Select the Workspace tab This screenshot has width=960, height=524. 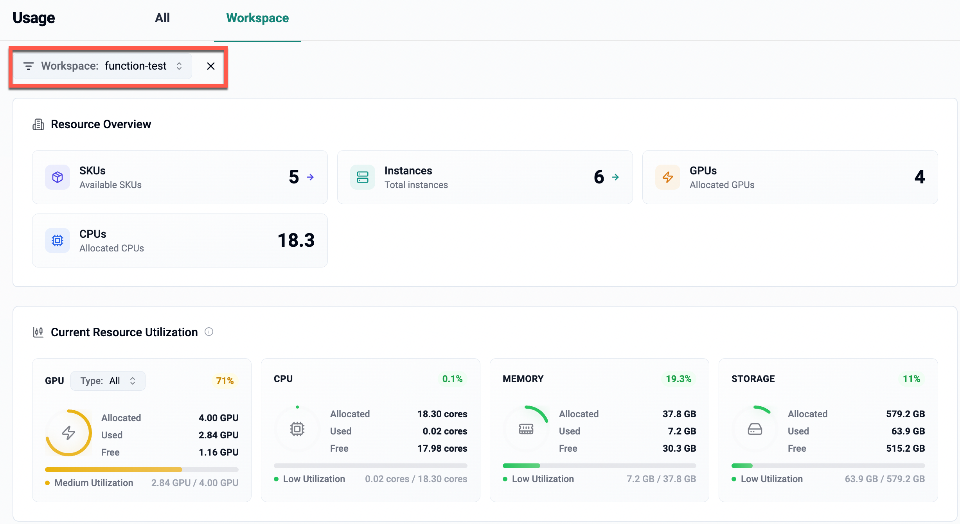tap(257, 18)
